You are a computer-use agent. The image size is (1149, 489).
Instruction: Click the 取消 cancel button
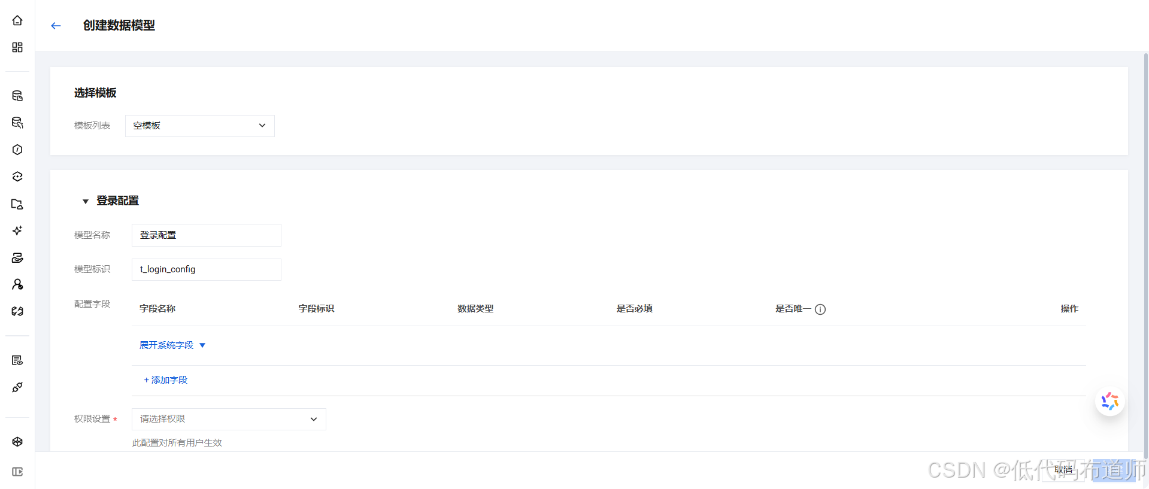coord(1063,470)
